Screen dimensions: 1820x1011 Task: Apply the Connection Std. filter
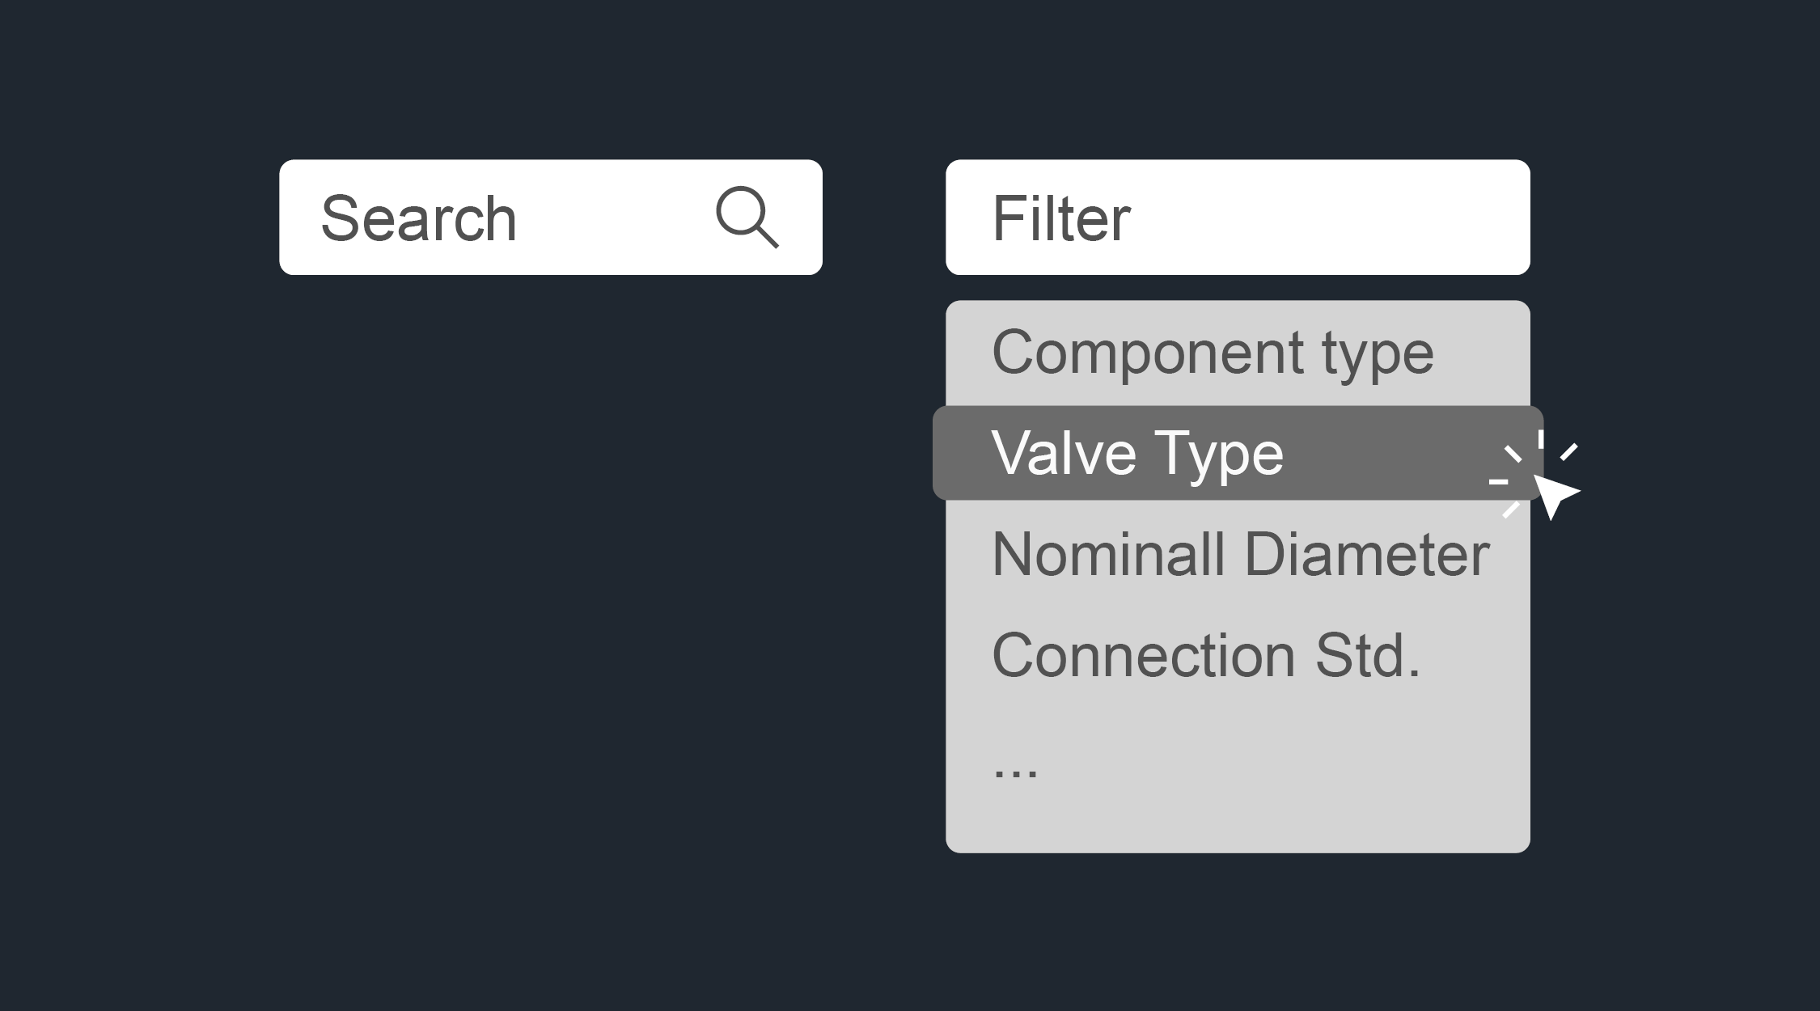[1205, 655]
